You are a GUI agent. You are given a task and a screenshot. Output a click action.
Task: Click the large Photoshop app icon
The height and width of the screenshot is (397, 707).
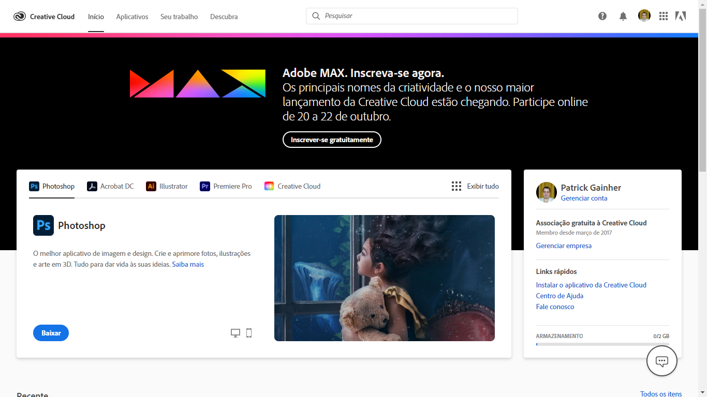point(43,225)
